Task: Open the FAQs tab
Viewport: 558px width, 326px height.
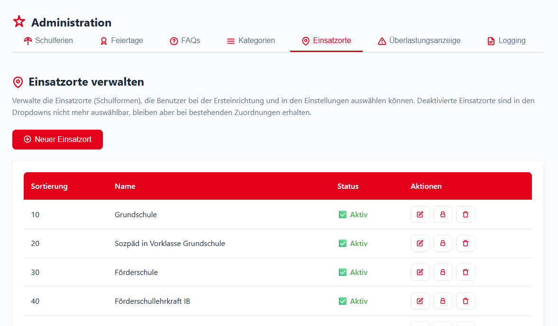Action: pyautogui.click(x=185, y=41)
